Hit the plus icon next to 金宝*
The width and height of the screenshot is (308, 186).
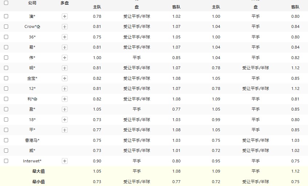(64, 78)
